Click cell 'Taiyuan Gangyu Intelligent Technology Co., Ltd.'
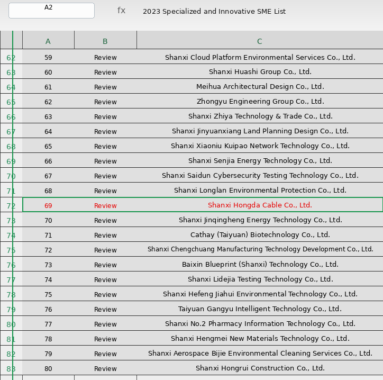This screenshot has width=383, height=380. point(260,309)
